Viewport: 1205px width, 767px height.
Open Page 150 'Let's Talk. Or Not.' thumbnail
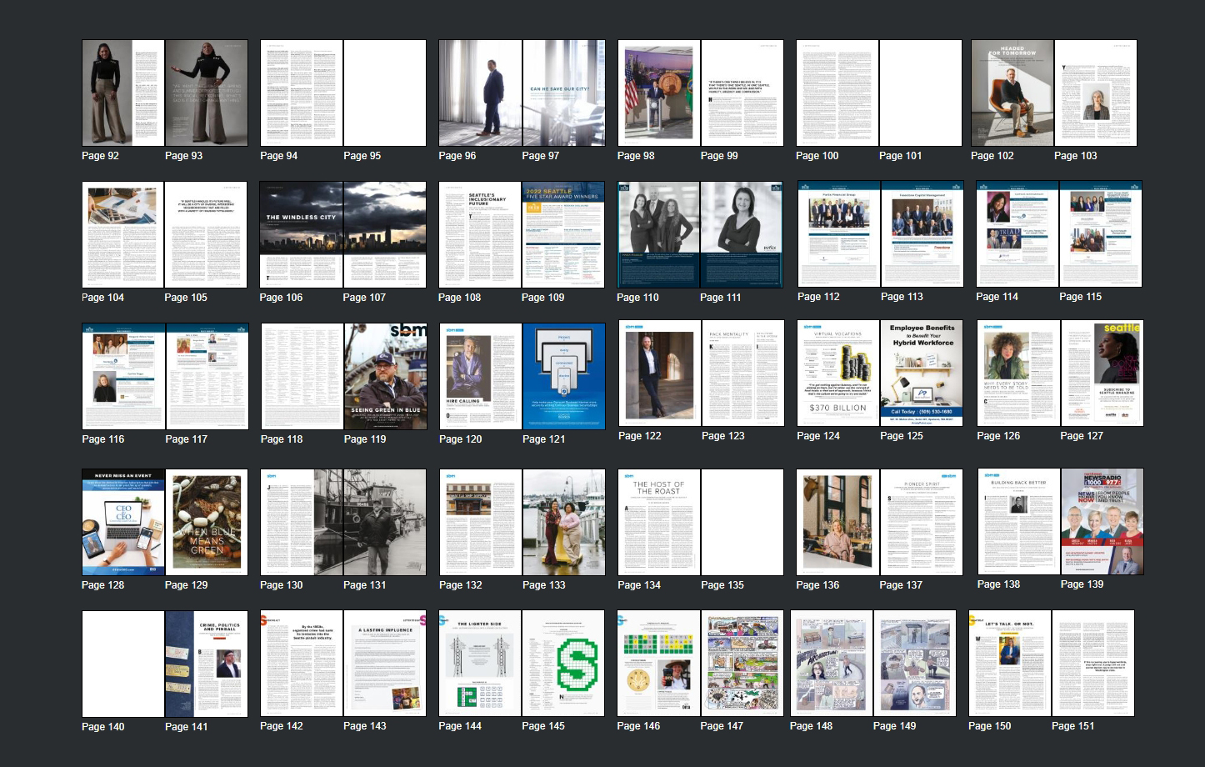point(1010,664)
